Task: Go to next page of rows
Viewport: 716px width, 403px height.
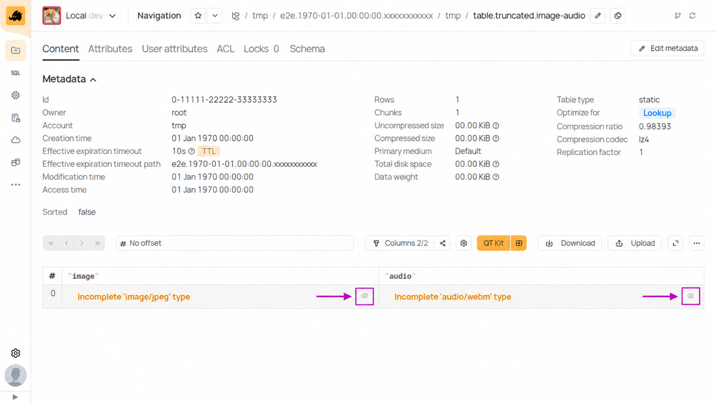Action: coord(82,243)
